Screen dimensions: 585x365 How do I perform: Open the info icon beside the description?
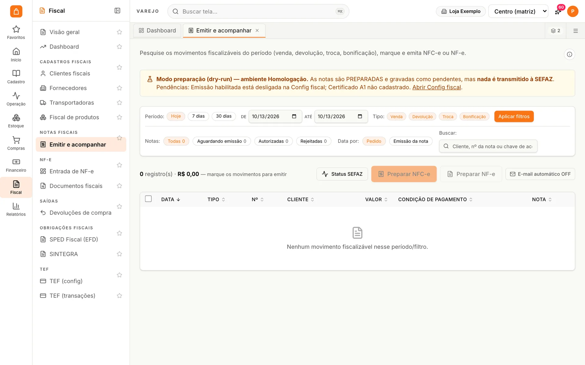(569, 54)
